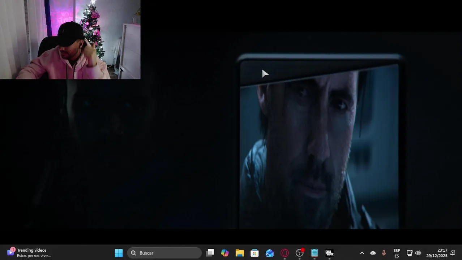Screen dimensions: 462x260
Task: Click the microphone tray icon
Action: click(384, 253)
